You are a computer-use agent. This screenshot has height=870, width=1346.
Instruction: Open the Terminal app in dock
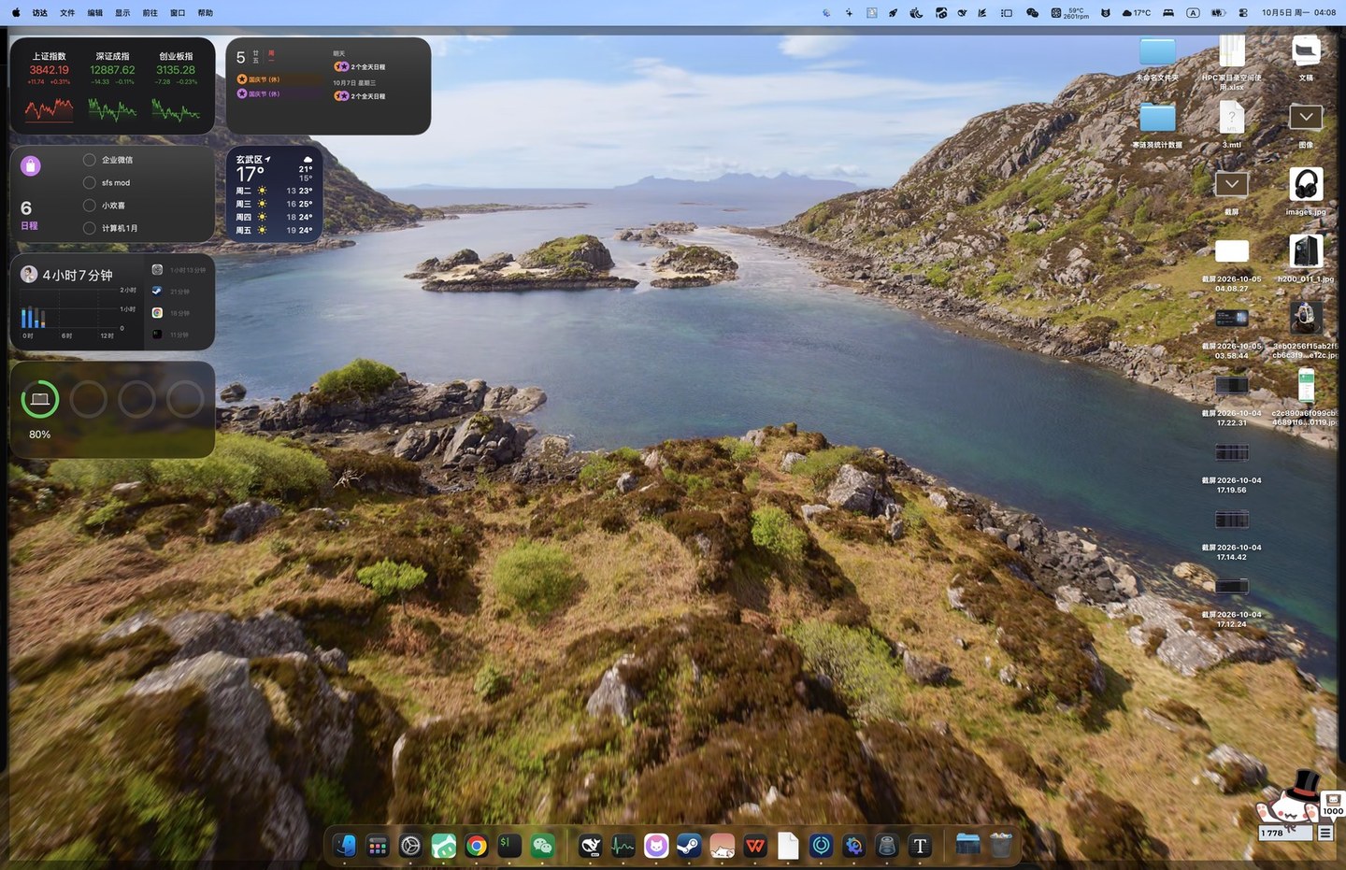(509, 846)
